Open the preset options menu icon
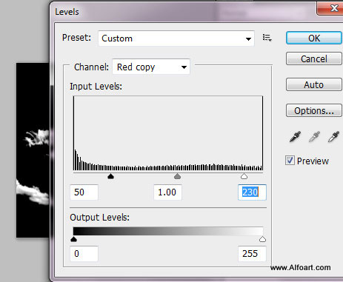Image resolution: width=343 pixels, height=282 pixels. pos(267,38)
